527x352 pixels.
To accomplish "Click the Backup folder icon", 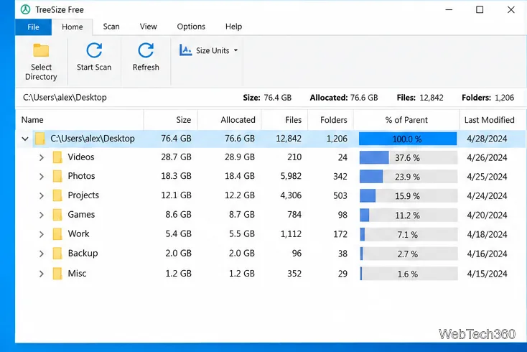I will coord(57,253).
